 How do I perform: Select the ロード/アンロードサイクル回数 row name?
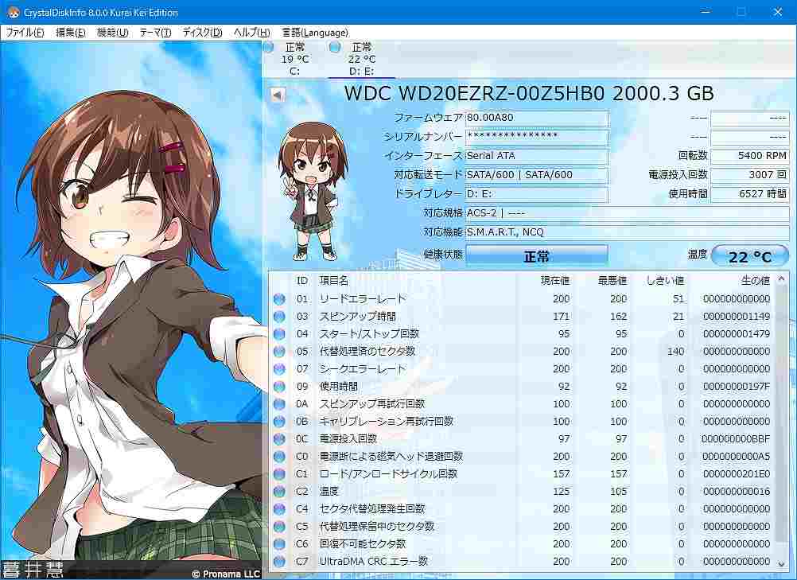[388, 473]
